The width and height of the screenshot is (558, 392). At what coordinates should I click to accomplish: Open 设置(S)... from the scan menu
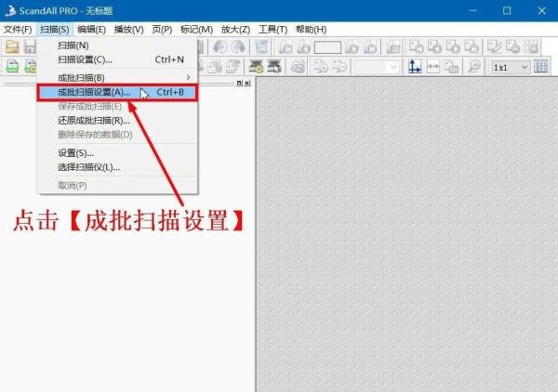117,153
